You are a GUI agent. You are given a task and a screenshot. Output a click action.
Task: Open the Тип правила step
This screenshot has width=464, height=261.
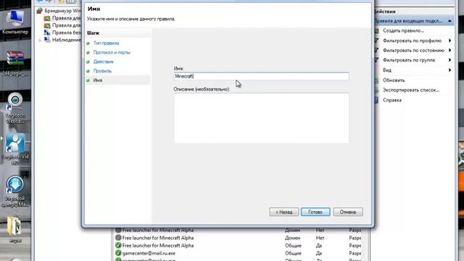coord(106,43)
